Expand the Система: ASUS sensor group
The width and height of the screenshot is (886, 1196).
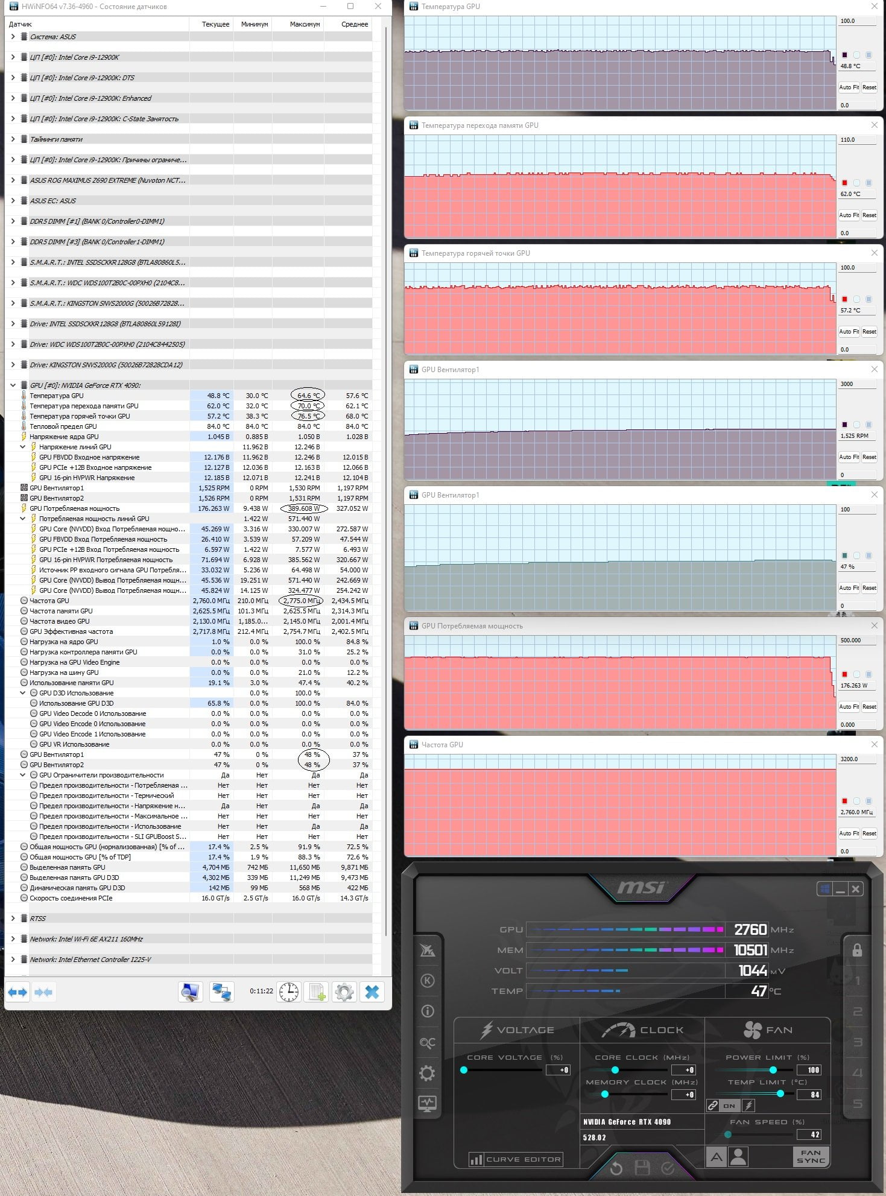[x=13, y=37]
